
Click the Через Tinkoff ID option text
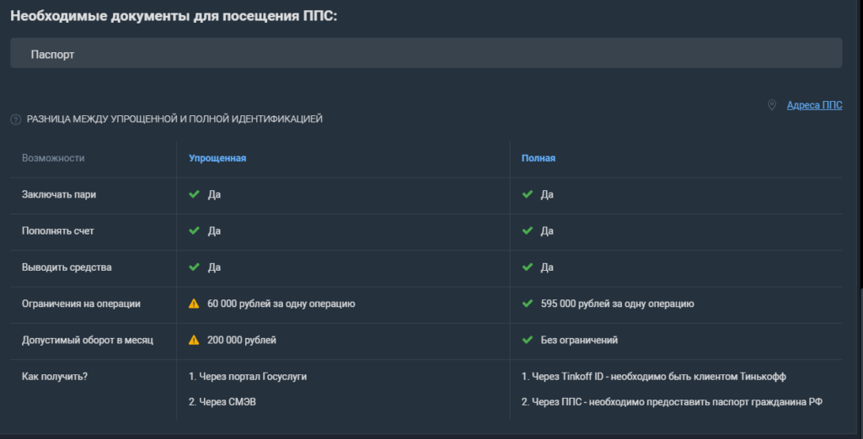click(654, 377)
